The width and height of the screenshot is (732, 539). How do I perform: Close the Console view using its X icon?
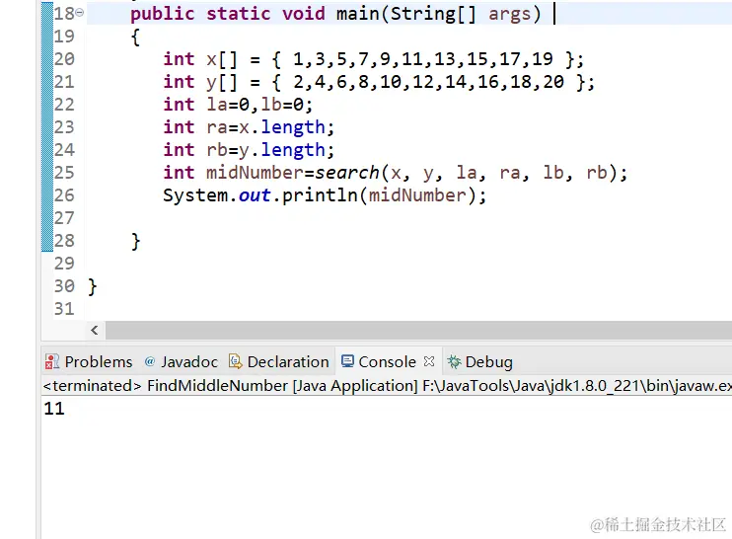pos(429,361)
